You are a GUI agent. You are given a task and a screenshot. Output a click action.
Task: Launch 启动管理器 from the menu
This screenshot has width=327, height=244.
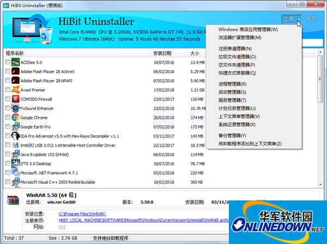point(254,92)
